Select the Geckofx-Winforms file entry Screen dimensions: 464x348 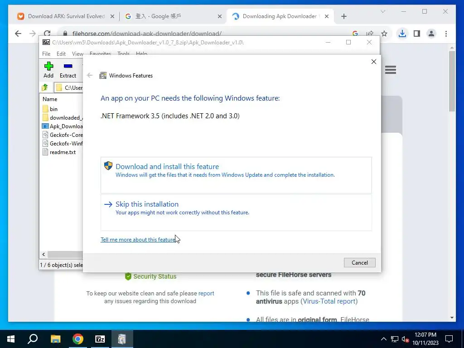62,143
